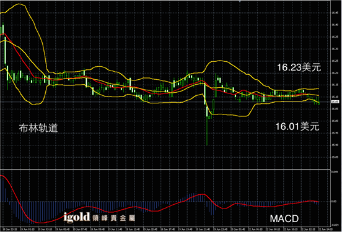This screenshot has height=232, width=342.
Task: Click the MACD indicator label
Action: (x=284, y=219)
